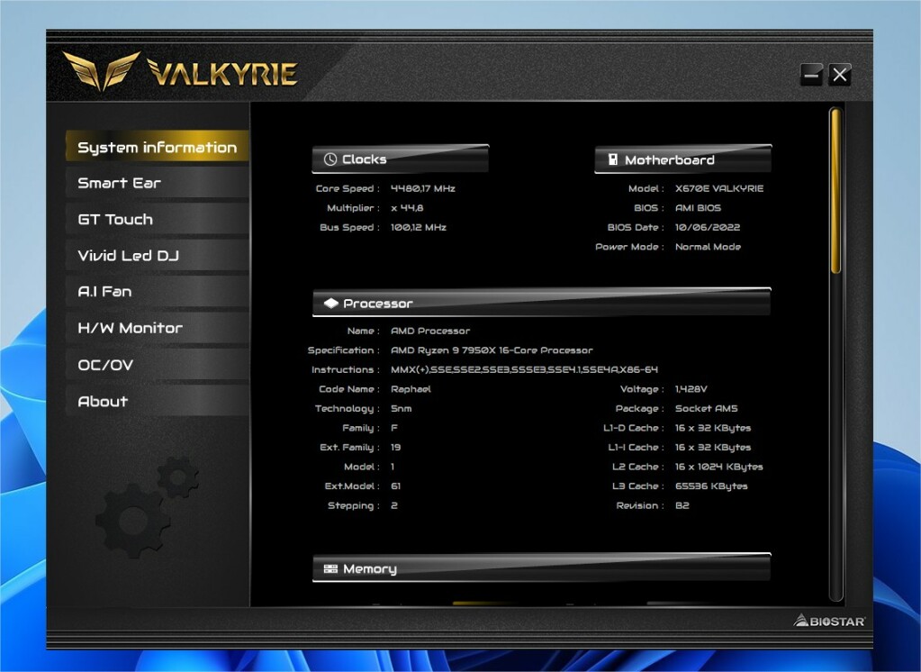The width and height of the screenshot is (921, 672).
Task: Click the Valkyrie wings logo
Action: coord(102,70)
